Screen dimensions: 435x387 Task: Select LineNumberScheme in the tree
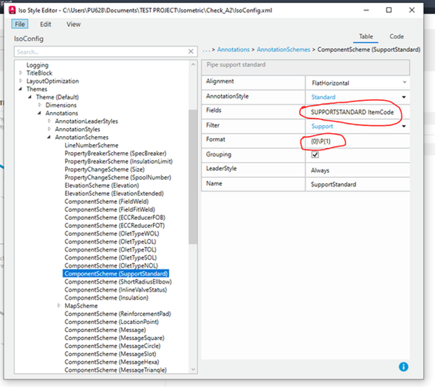pyautogui.click(x=91, y=145)
